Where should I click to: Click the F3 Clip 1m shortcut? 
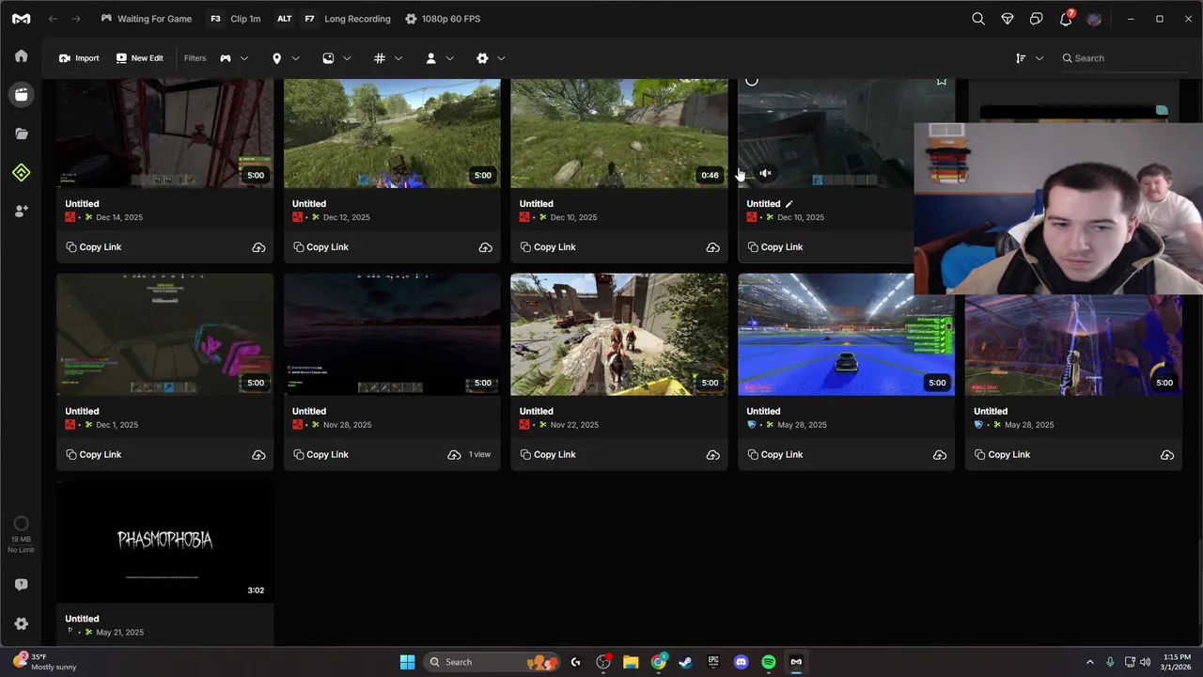[x=234, y=19]
